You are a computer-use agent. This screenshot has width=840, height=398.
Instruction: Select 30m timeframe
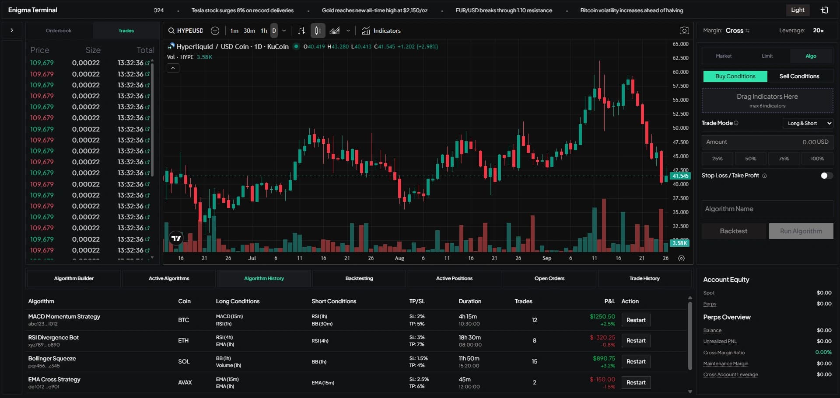point(249,31)
